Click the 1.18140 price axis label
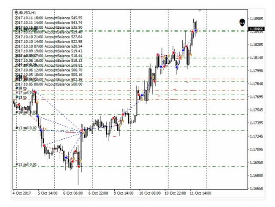This screenshot has width=275, height=207. coord(257,58)
